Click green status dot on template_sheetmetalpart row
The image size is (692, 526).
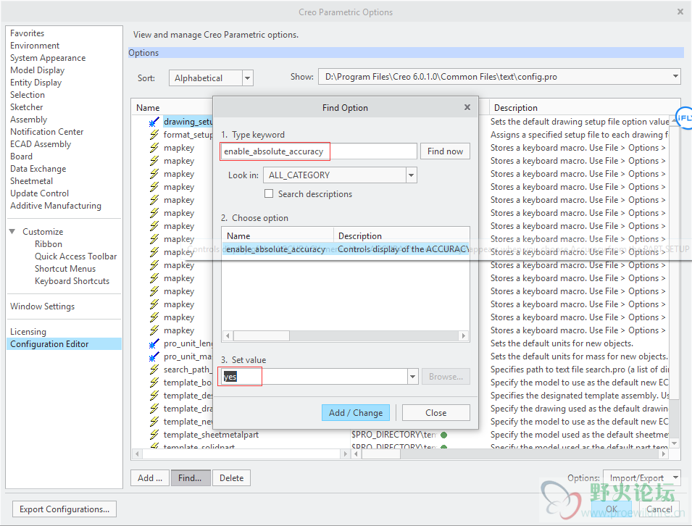point(444,435)
